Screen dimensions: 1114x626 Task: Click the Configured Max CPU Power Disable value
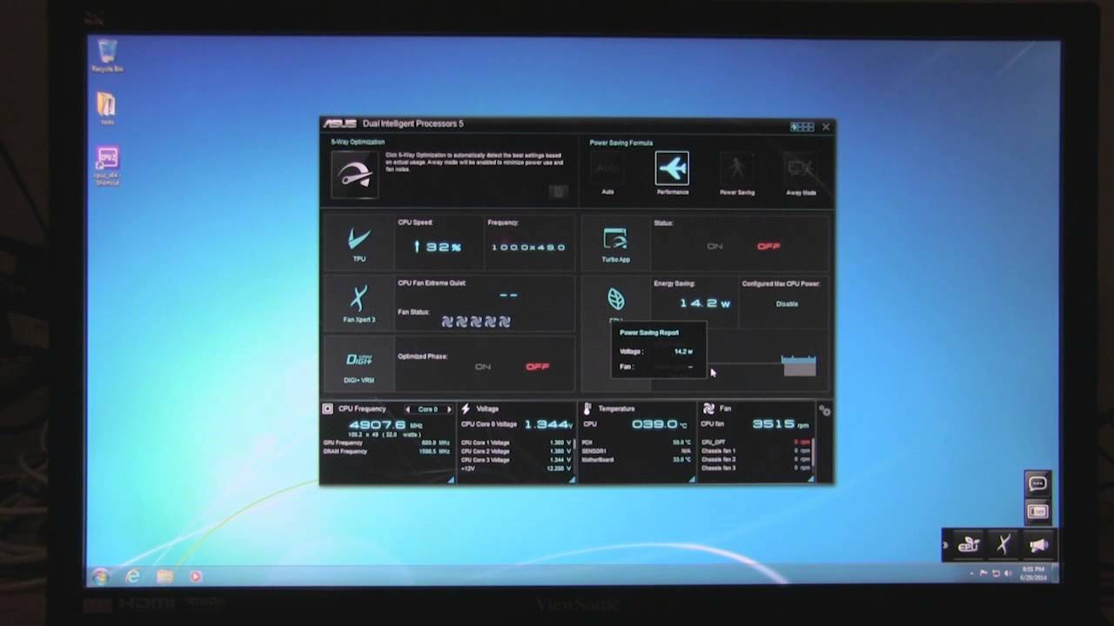pyautogui.click(x=787, y=303)
